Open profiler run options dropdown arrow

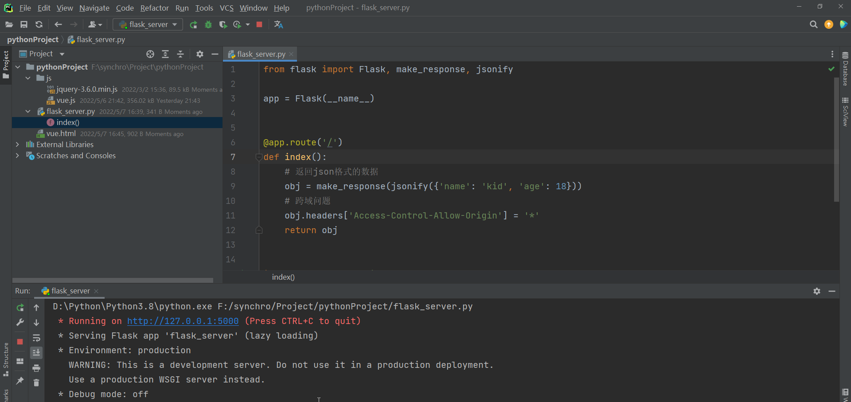tap(248, 24)
